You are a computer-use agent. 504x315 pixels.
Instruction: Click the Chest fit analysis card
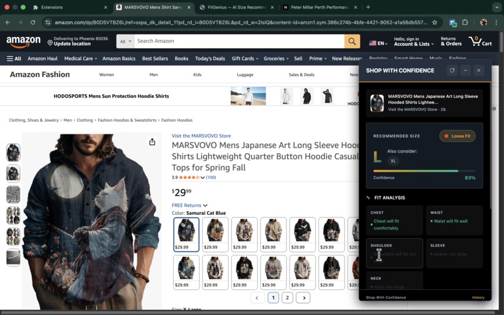click(x=395, y=220)
